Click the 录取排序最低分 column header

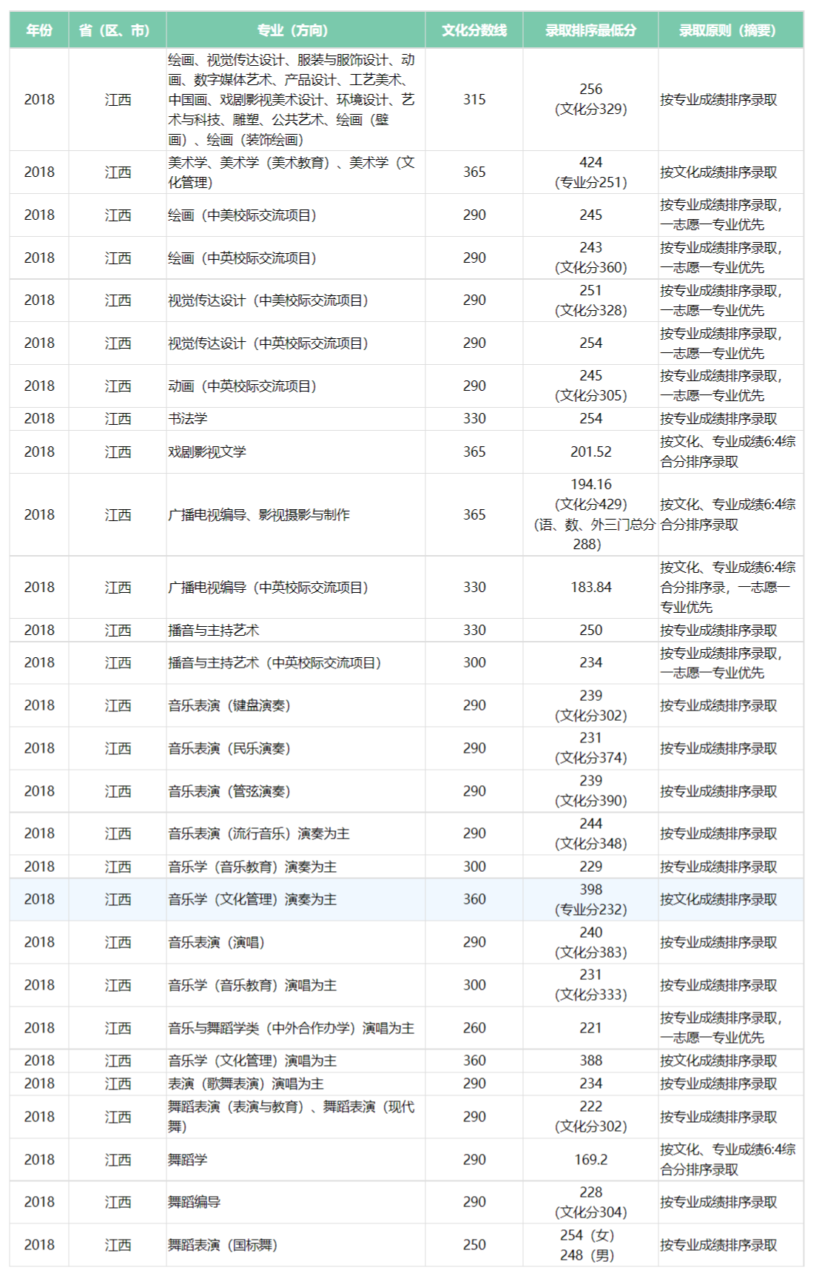pos(590,30)
